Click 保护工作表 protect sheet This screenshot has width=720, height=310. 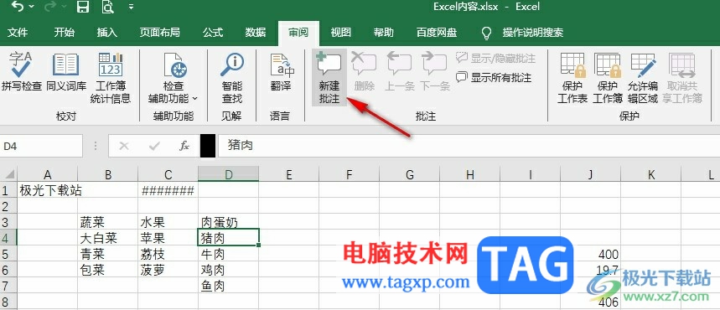point(572,78)
